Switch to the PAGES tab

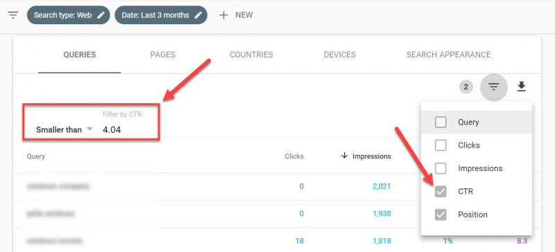[163, 55]
